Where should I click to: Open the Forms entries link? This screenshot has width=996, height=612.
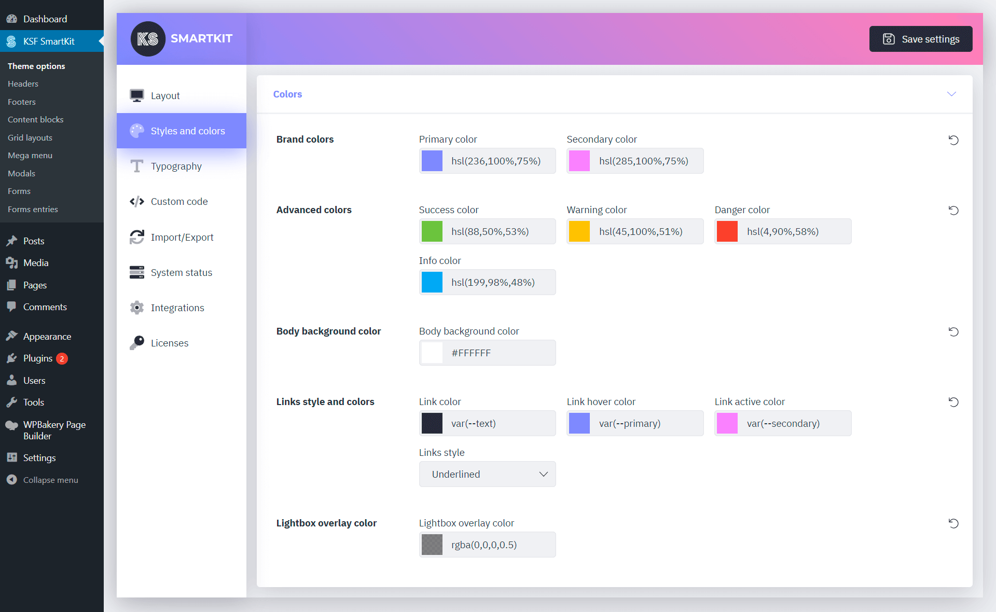pyautogui.click(x=33, y=210)
